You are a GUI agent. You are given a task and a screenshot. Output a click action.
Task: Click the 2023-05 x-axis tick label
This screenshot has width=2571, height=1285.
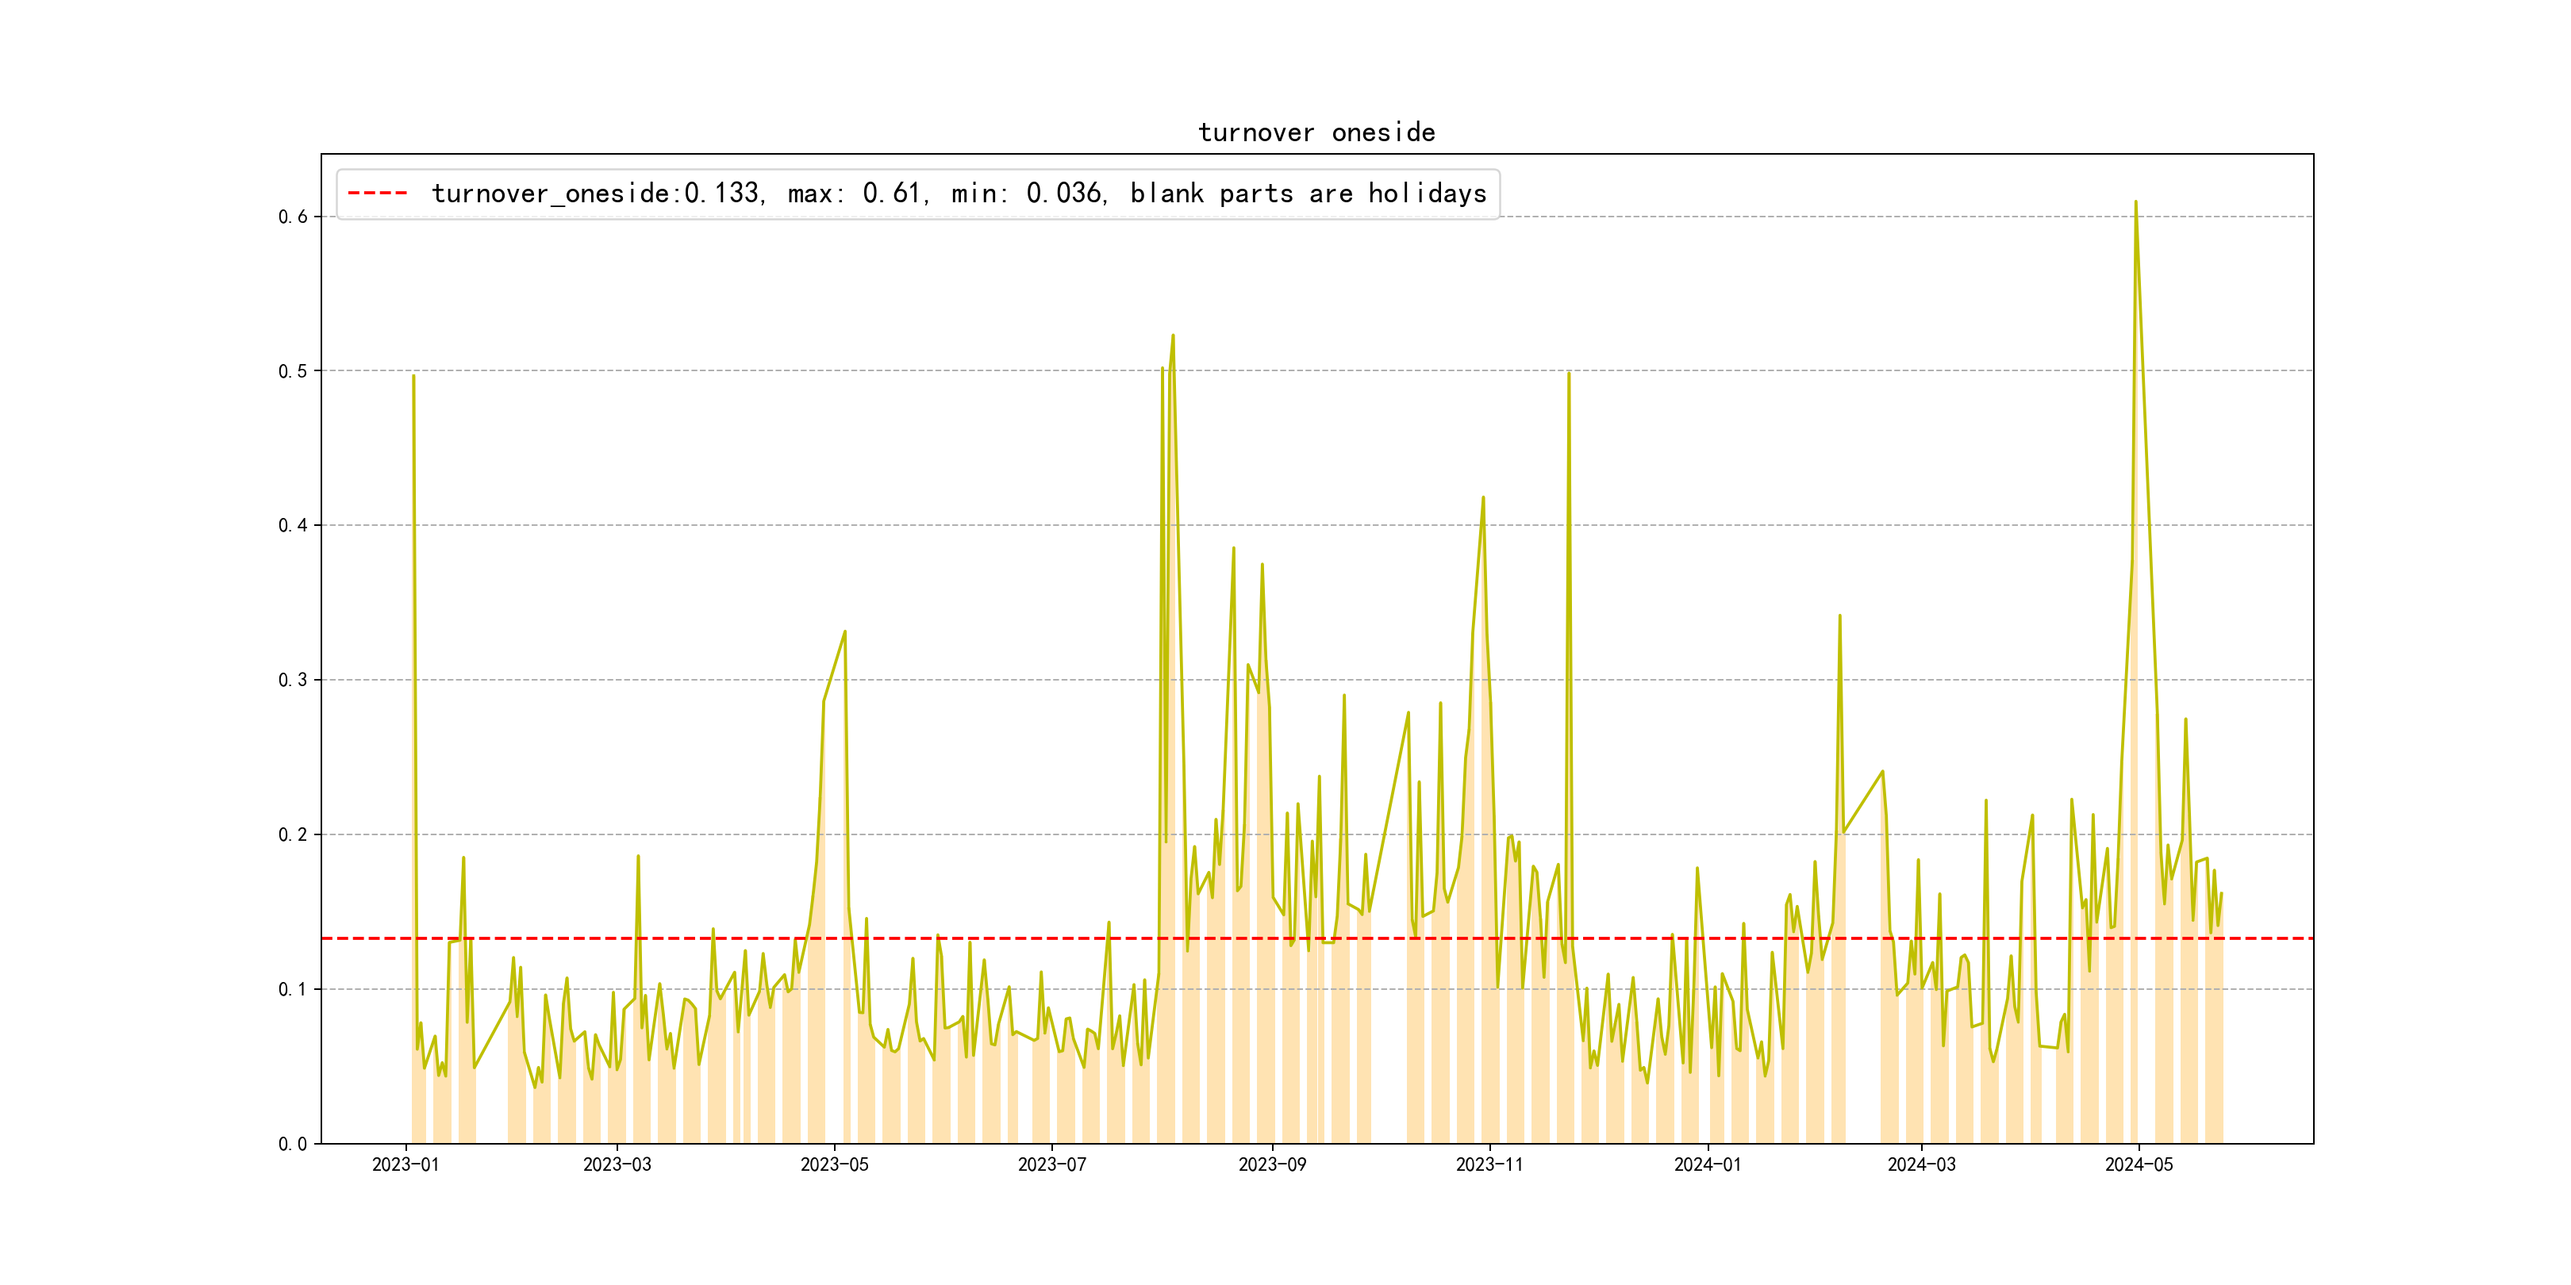tap(834, 1164)
